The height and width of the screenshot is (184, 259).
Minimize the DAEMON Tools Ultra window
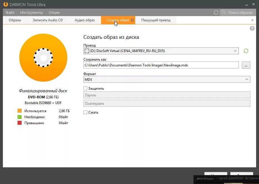click(247, 5)
